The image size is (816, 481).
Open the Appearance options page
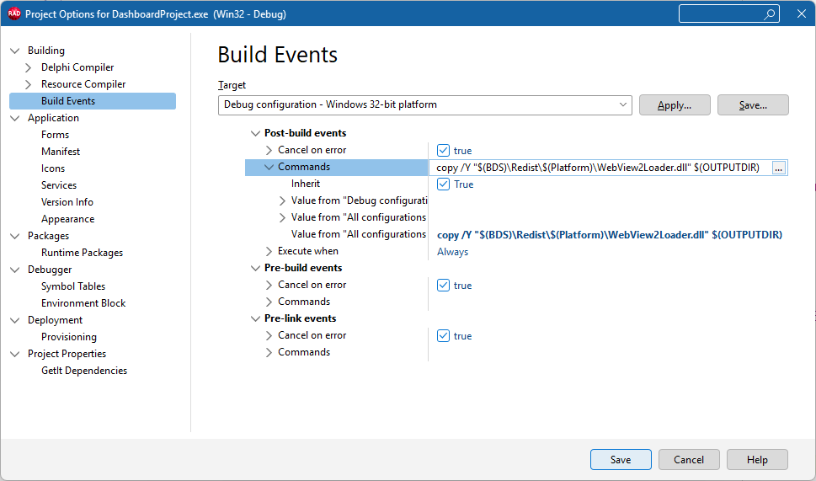coord(67,219)
